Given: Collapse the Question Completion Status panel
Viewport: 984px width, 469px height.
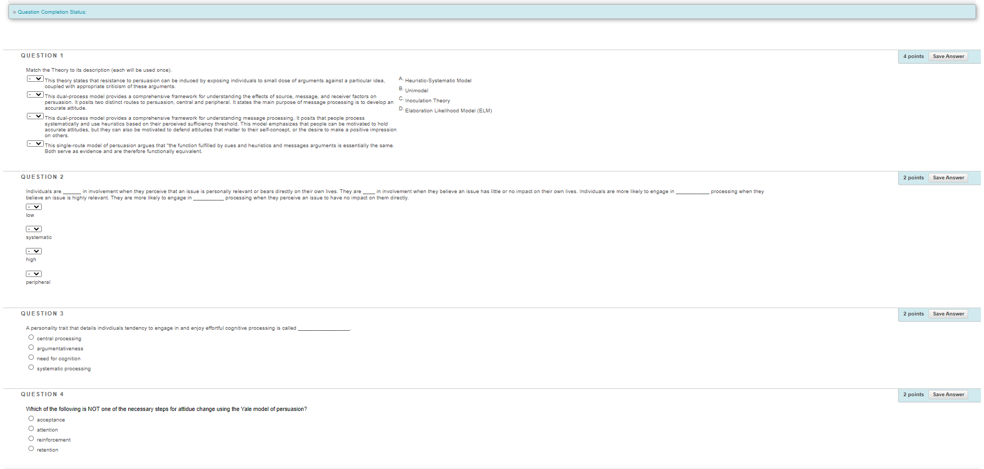Looking at the screenshot, I should click(15, 12).
